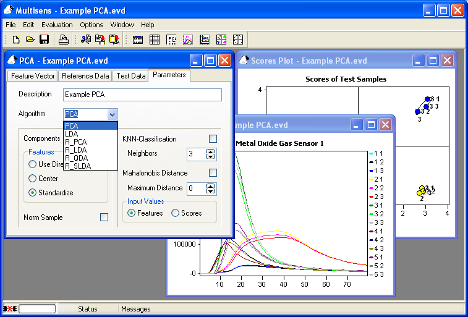
Task: Switch to the Feature Vector tab
Action: 33,76
